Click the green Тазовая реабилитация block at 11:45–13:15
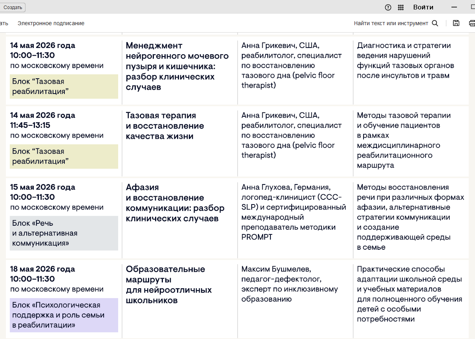This screenshot has width=475, height=339. click(64, 156)
